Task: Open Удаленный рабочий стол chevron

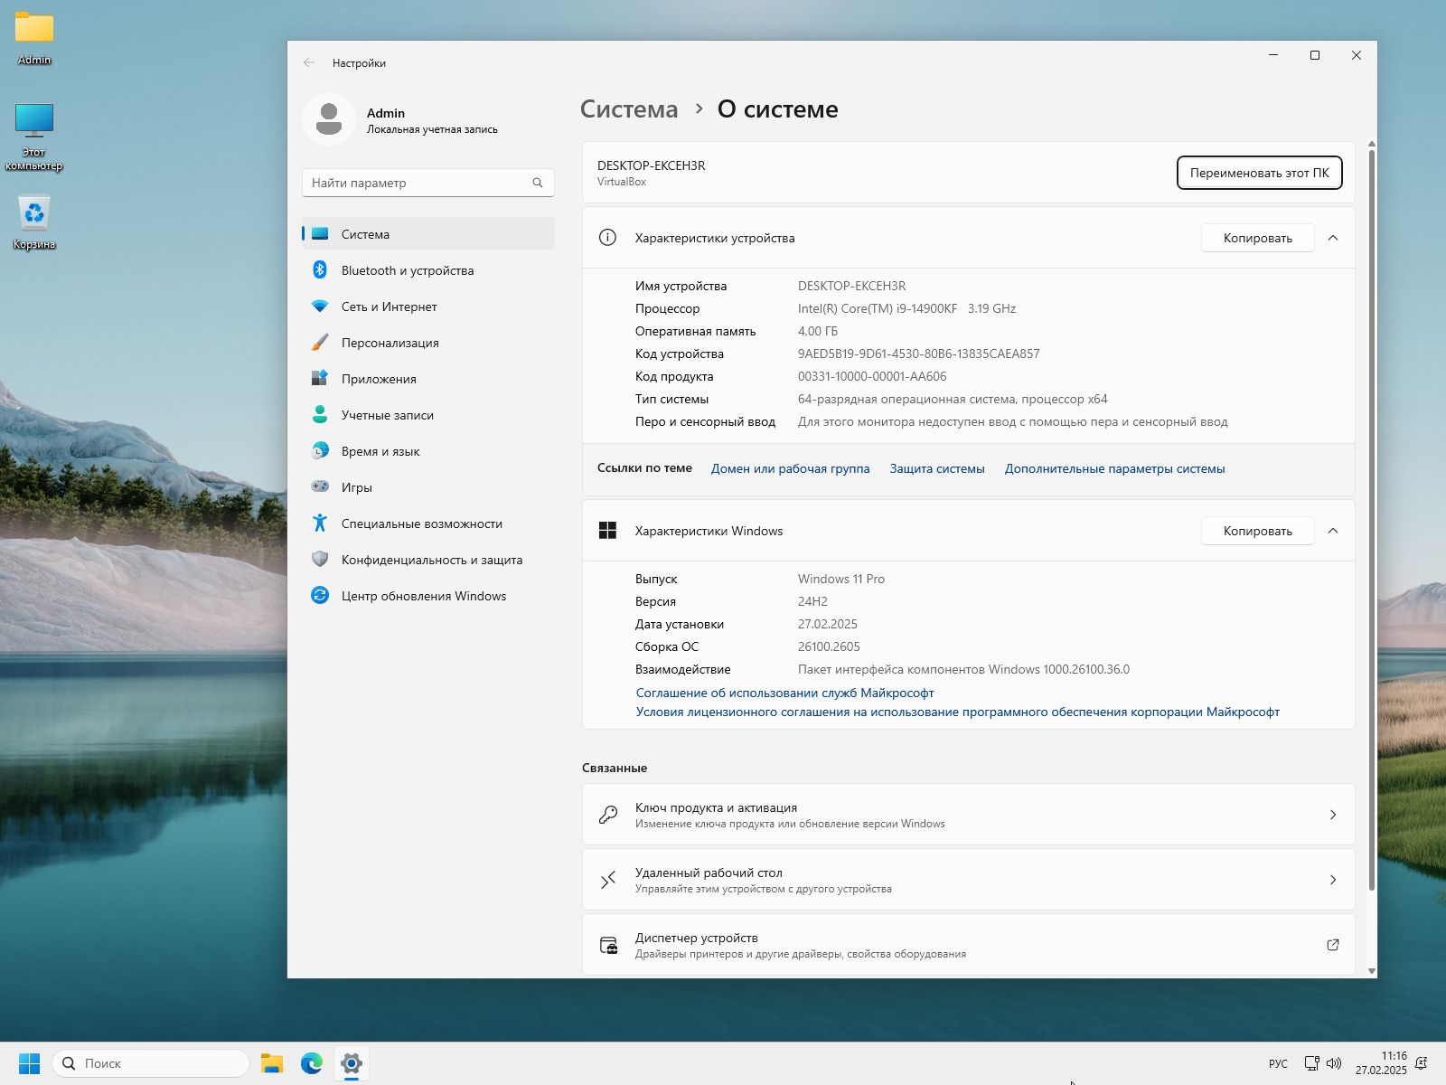Action: 1333,880
